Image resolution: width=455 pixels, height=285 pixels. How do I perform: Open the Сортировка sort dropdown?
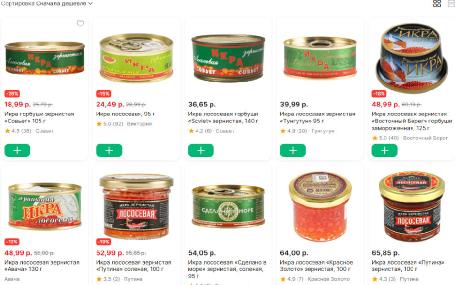(47, 3)
